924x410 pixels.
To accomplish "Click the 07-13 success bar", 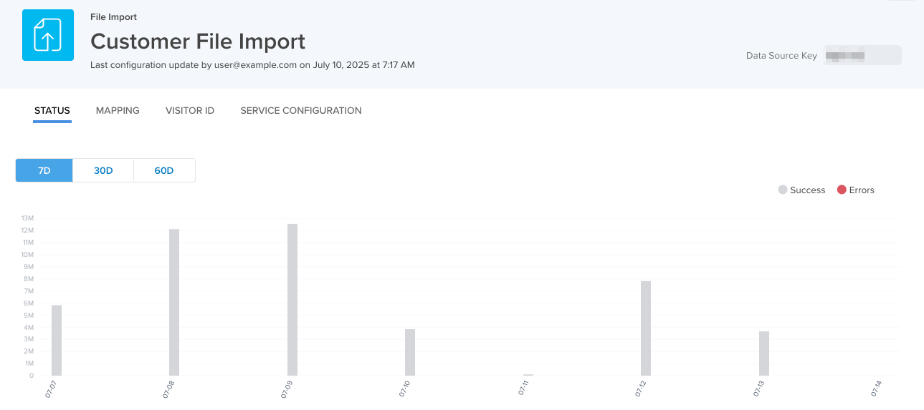I will [764, 353].
